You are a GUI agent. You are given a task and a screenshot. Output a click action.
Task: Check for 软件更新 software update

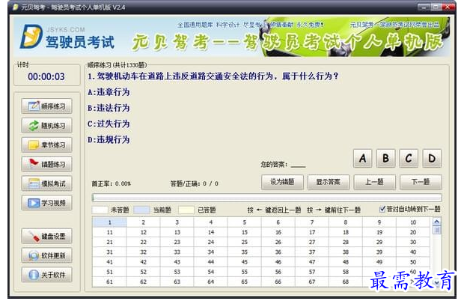point(46,255)
